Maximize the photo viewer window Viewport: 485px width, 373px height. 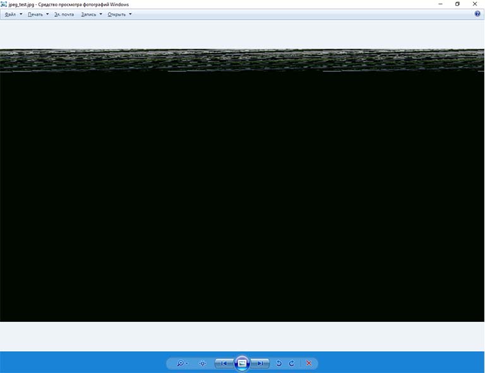(x=457, y=4)
